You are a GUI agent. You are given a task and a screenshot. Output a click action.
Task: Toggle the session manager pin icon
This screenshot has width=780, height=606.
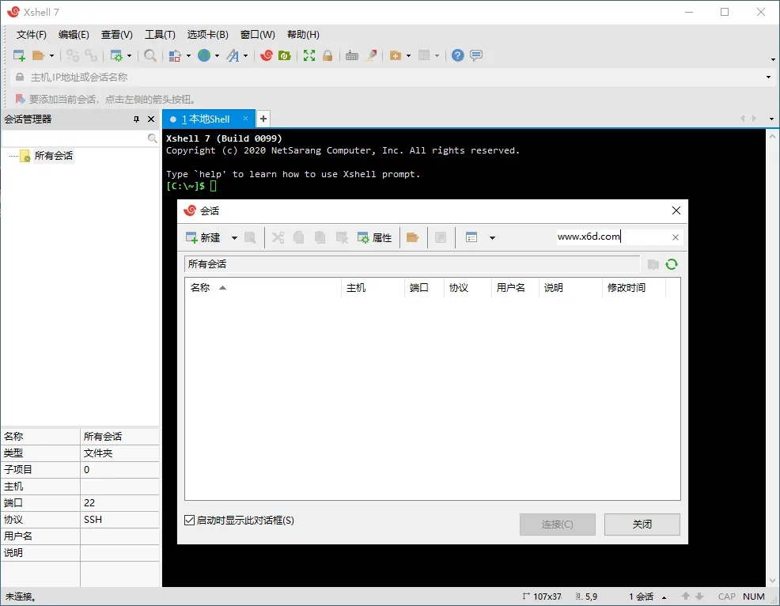click(x=135, y=119)
